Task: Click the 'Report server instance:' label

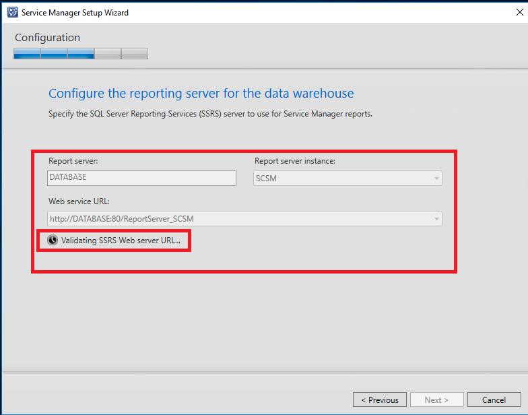Action: [295, 161]
